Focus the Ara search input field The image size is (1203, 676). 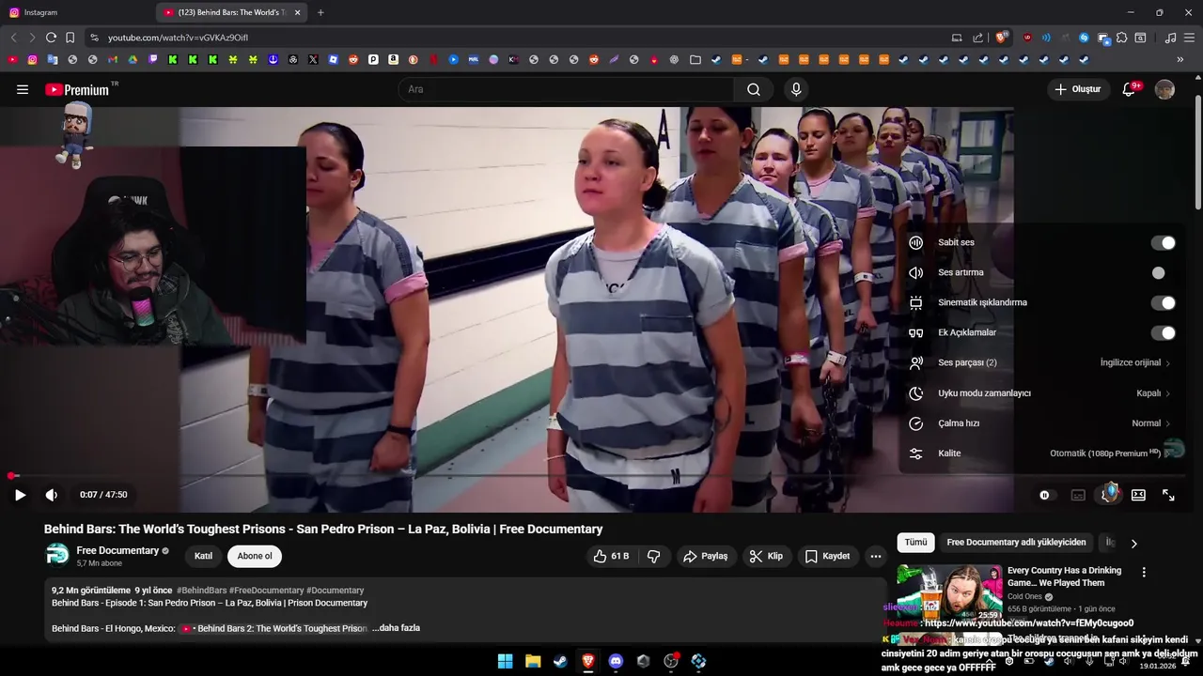click(x=567, y=89)
